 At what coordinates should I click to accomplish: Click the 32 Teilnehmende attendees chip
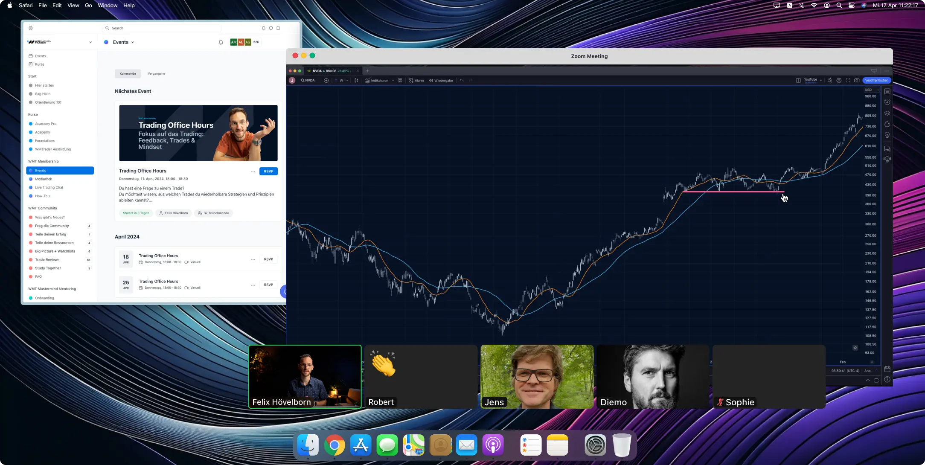point(213,213)
